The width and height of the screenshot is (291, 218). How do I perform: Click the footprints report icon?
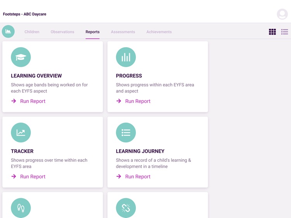pyautogui.click(x=21, y=208)
